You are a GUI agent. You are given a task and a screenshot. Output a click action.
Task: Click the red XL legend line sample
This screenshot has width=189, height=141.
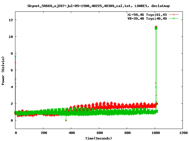(174, 15)
